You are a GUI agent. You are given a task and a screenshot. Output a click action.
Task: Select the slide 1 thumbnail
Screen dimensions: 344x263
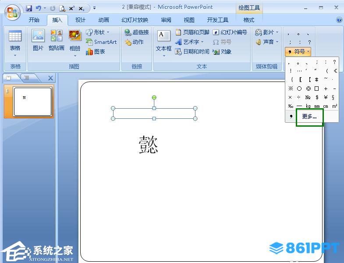[x=32, y=101]
